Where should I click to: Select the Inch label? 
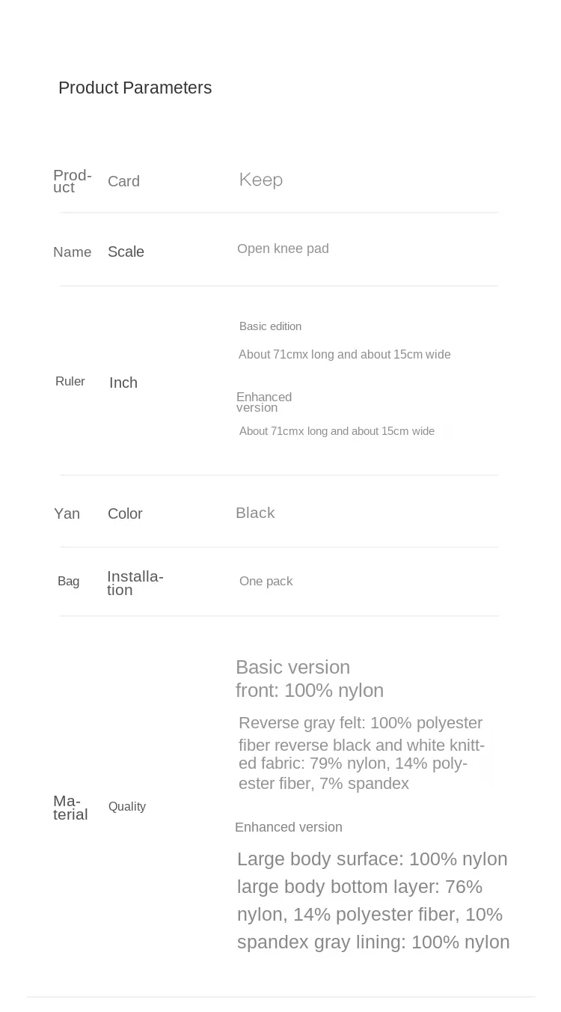click(x=123, y=382)
